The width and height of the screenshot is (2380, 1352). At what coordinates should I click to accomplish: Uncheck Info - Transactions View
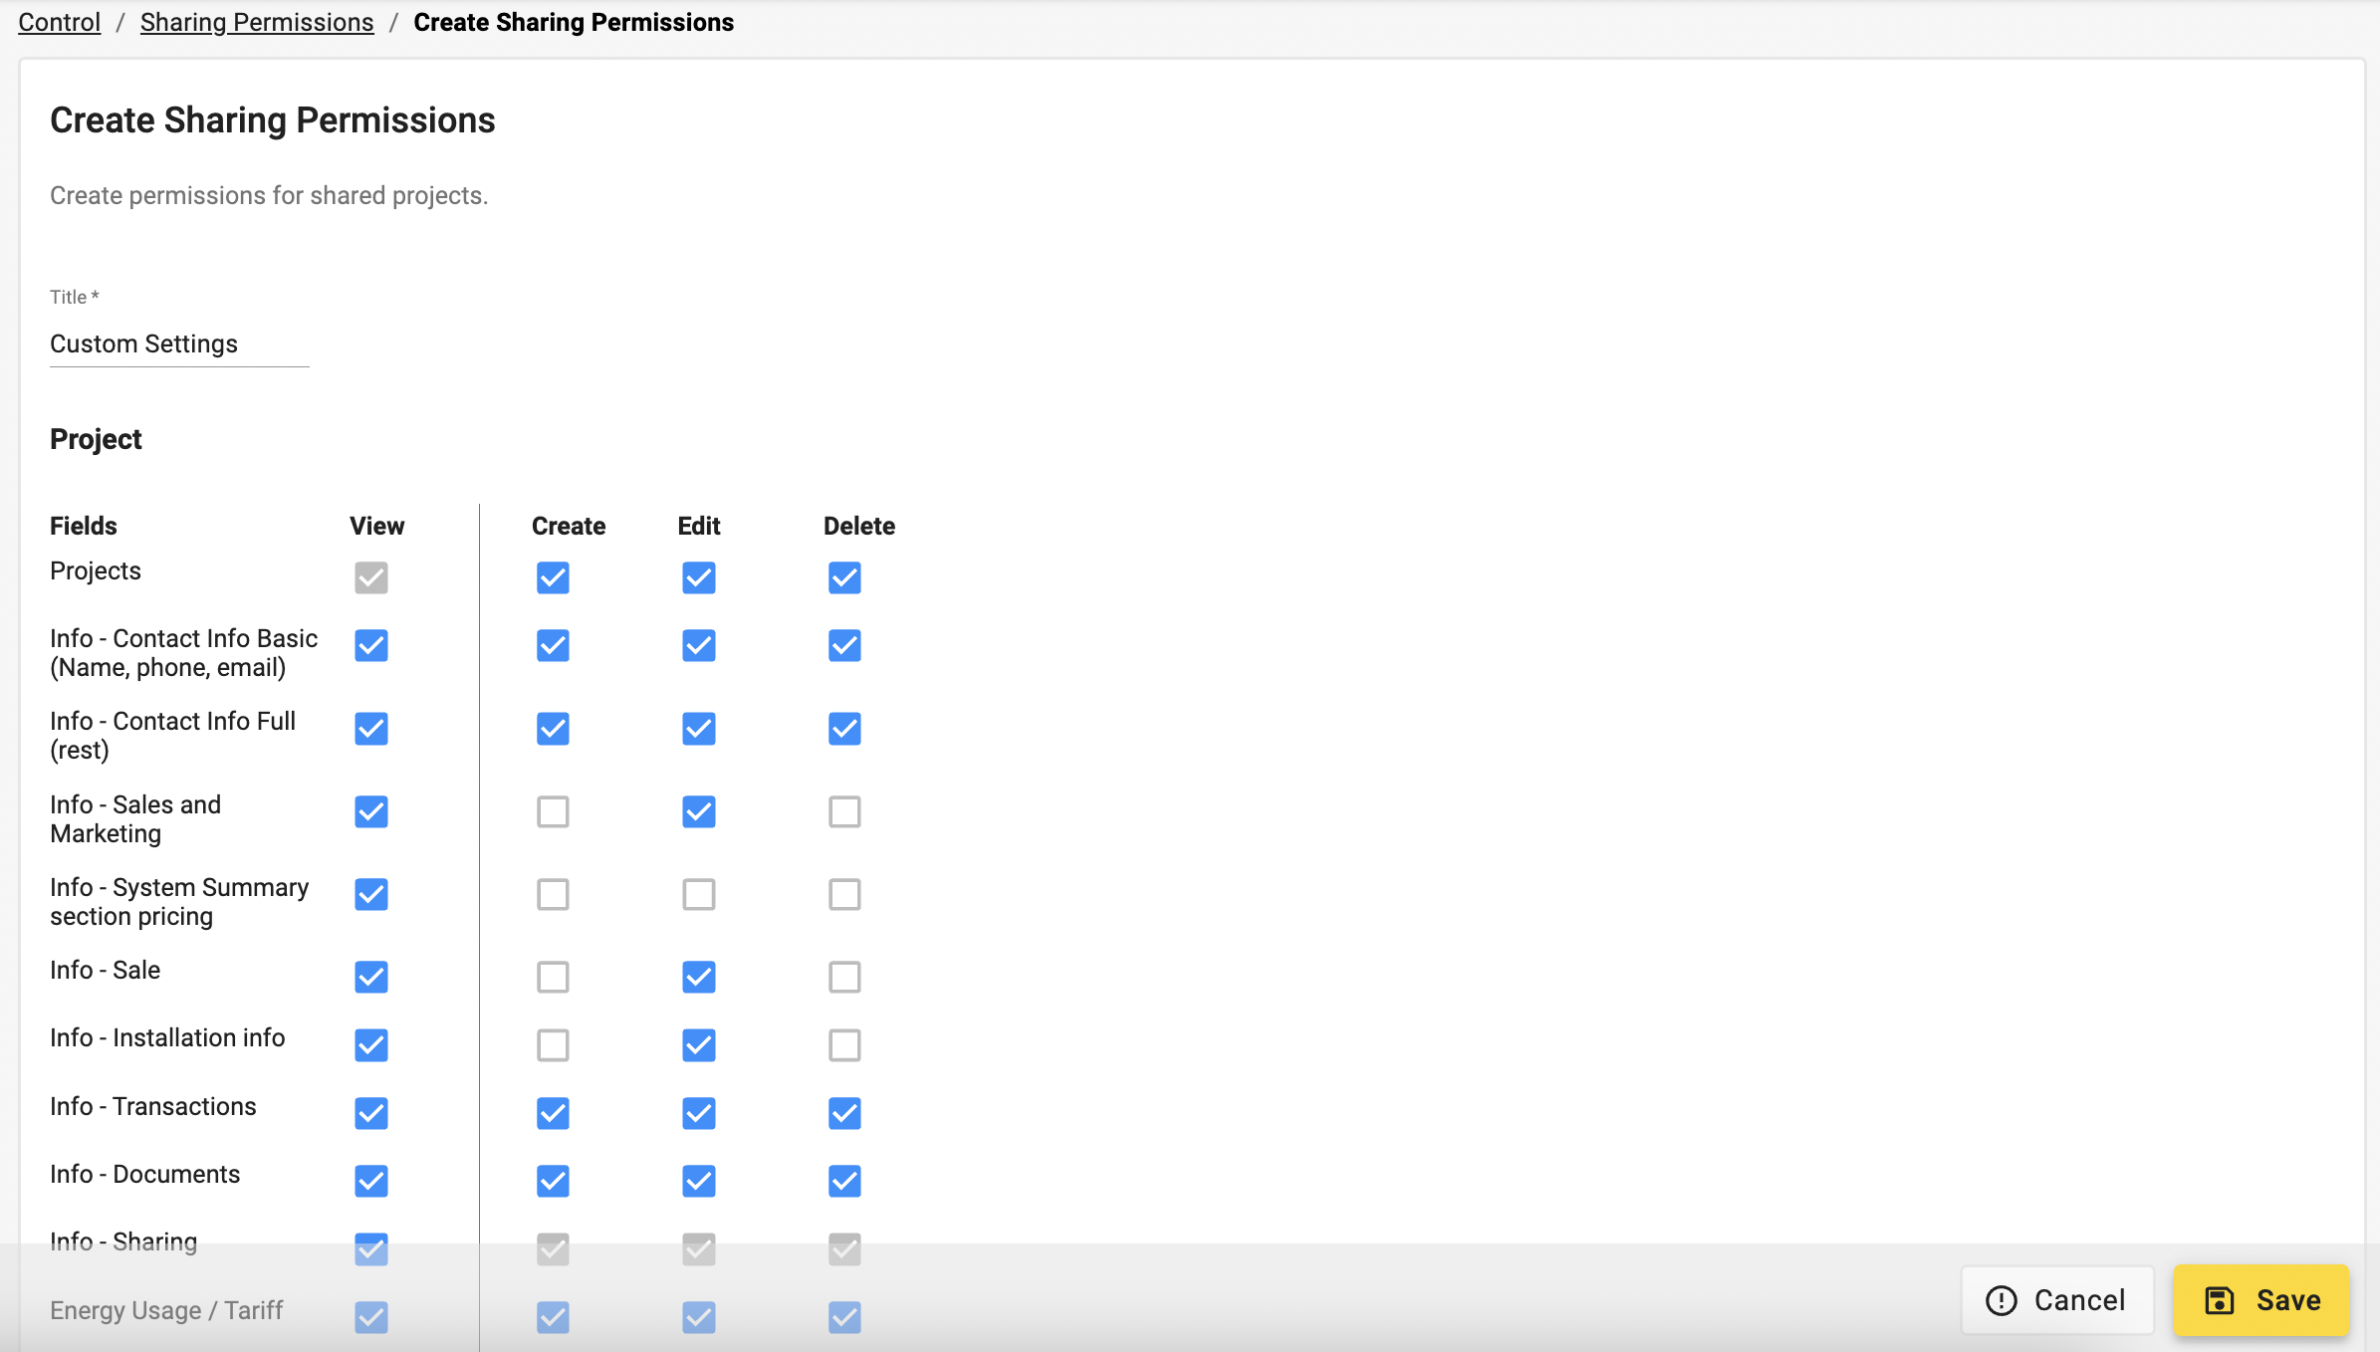click(x=371, y=1113)
